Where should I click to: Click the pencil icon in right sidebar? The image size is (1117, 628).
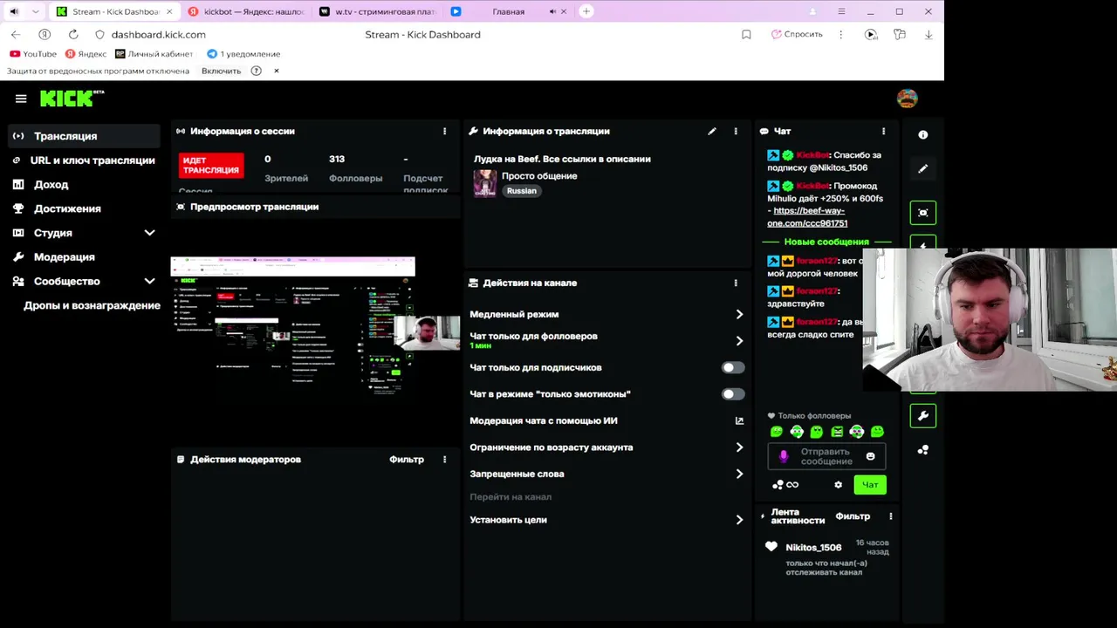[x=923, y=169]
